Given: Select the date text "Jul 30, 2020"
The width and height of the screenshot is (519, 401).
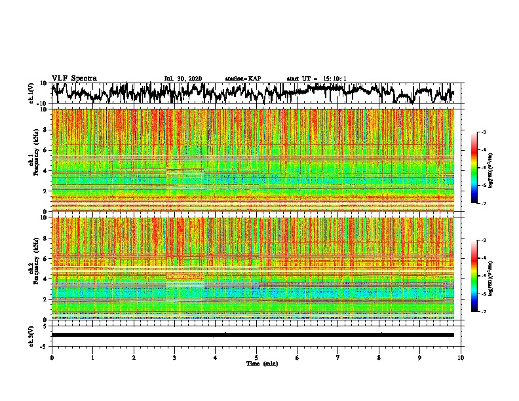Looking at the screenshot, I should [x=183, y=79].
